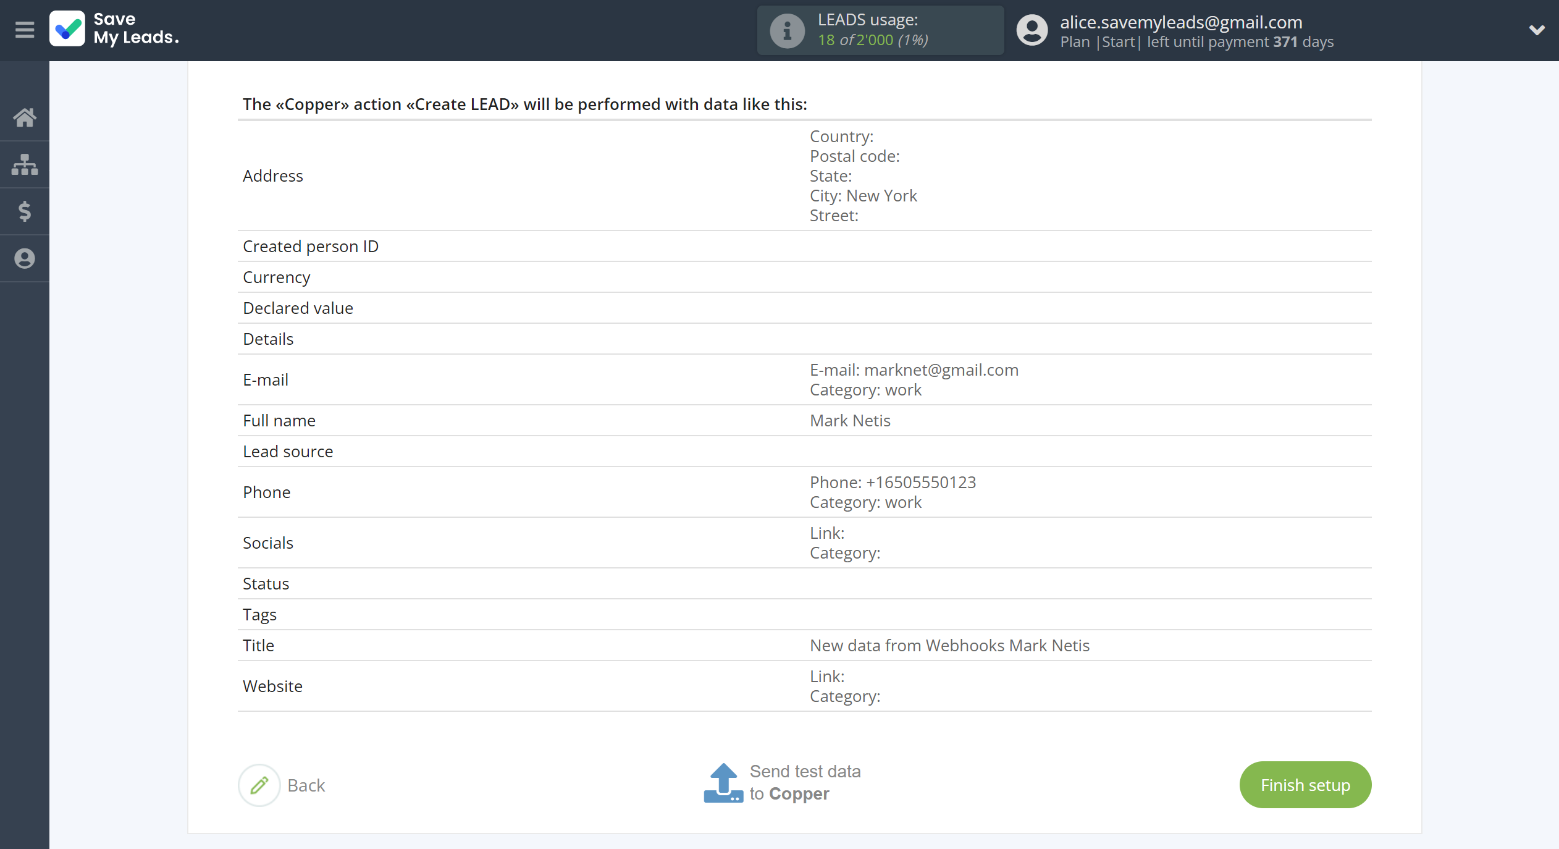Select the +16505550123 phone value
This screenshot has height=849, width=1559.
click(921, 483)
